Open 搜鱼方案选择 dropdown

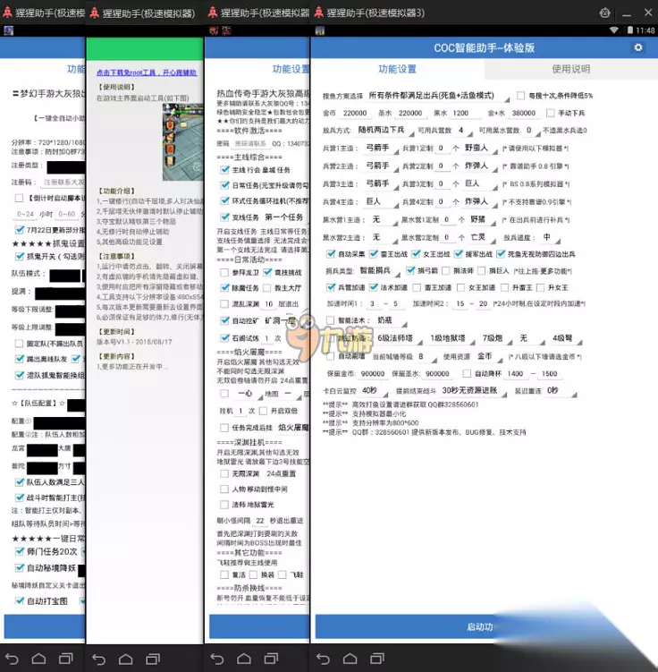click(438, 96)
